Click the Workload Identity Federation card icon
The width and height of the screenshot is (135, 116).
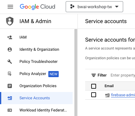[10, 110]
